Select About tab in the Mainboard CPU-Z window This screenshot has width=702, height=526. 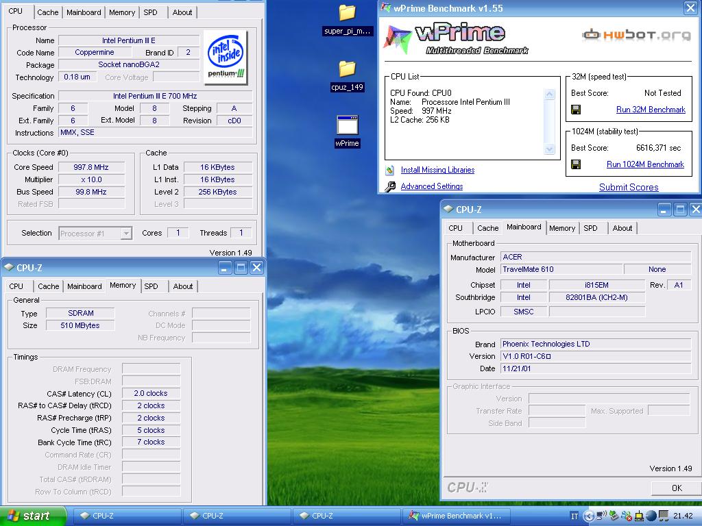coord(622,228)
